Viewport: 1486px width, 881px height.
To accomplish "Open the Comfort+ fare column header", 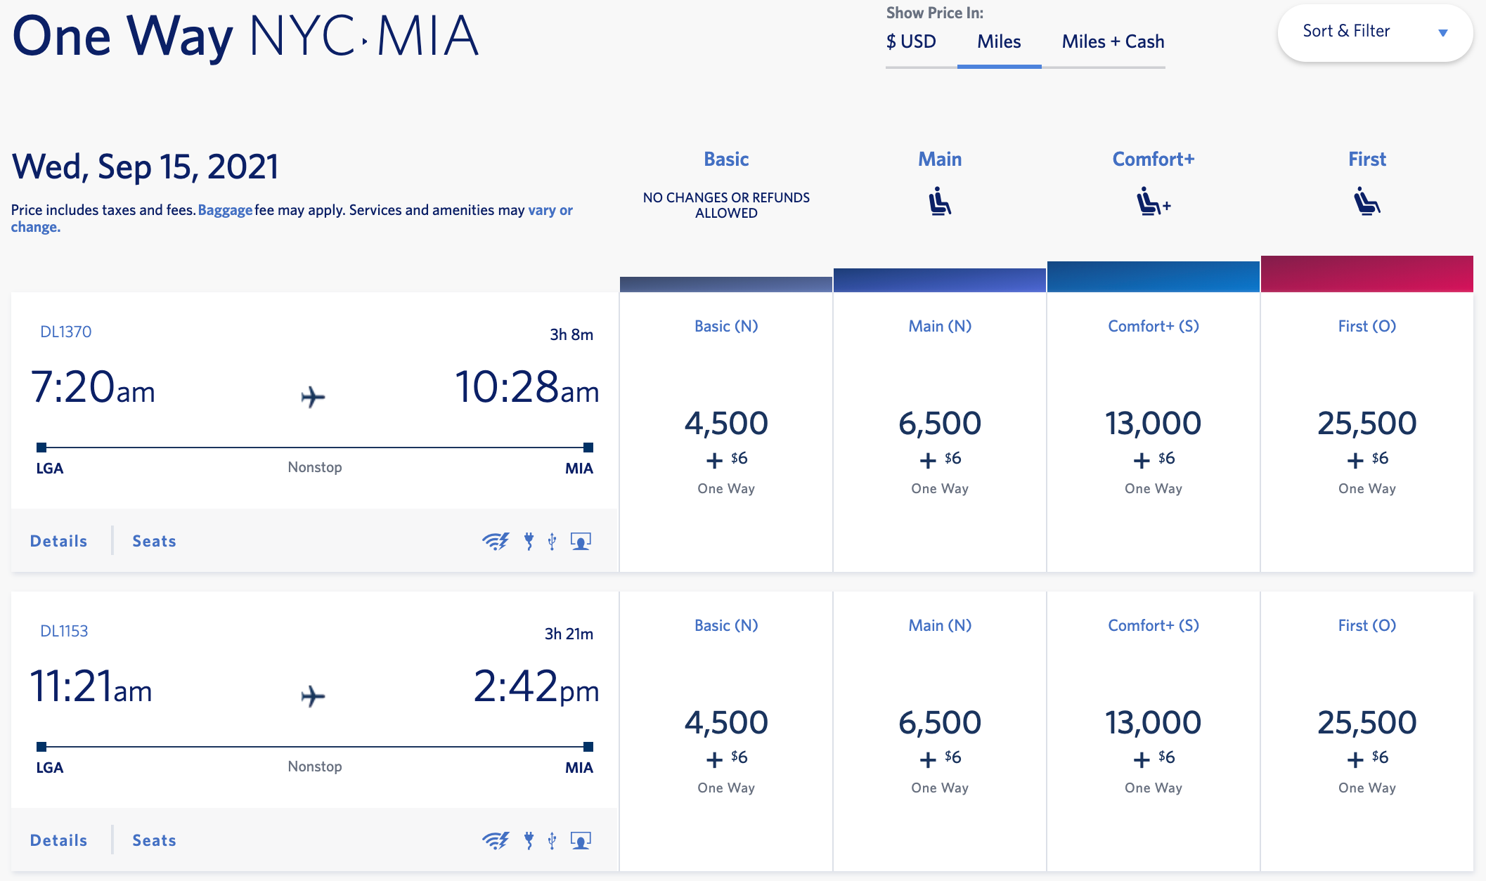I will point(1154,159).
